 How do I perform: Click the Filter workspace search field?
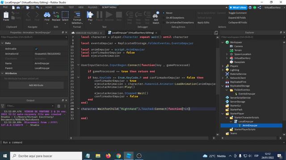[x=252, y=37]
